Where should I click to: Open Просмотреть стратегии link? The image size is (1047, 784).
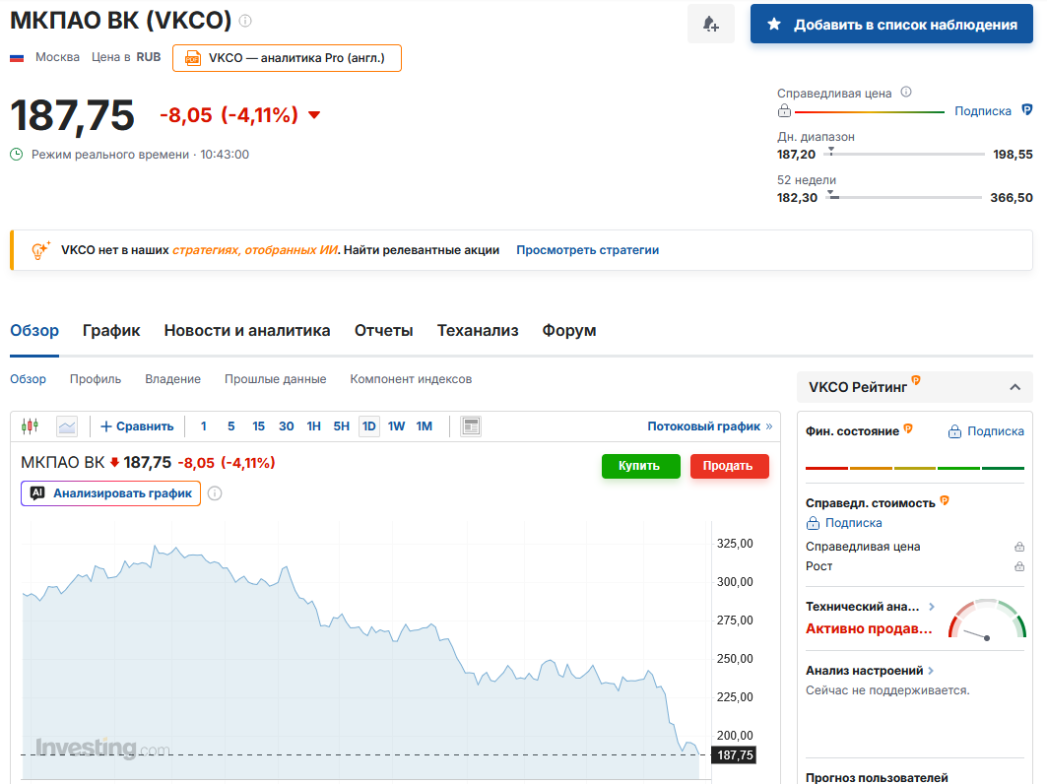[588, 250]
